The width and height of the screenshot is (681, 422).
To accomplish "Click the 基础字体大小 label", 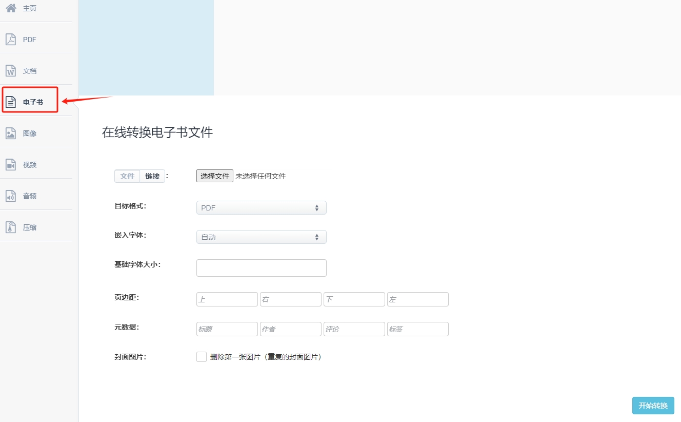I will pyautogui.click(x=137, y=264).
